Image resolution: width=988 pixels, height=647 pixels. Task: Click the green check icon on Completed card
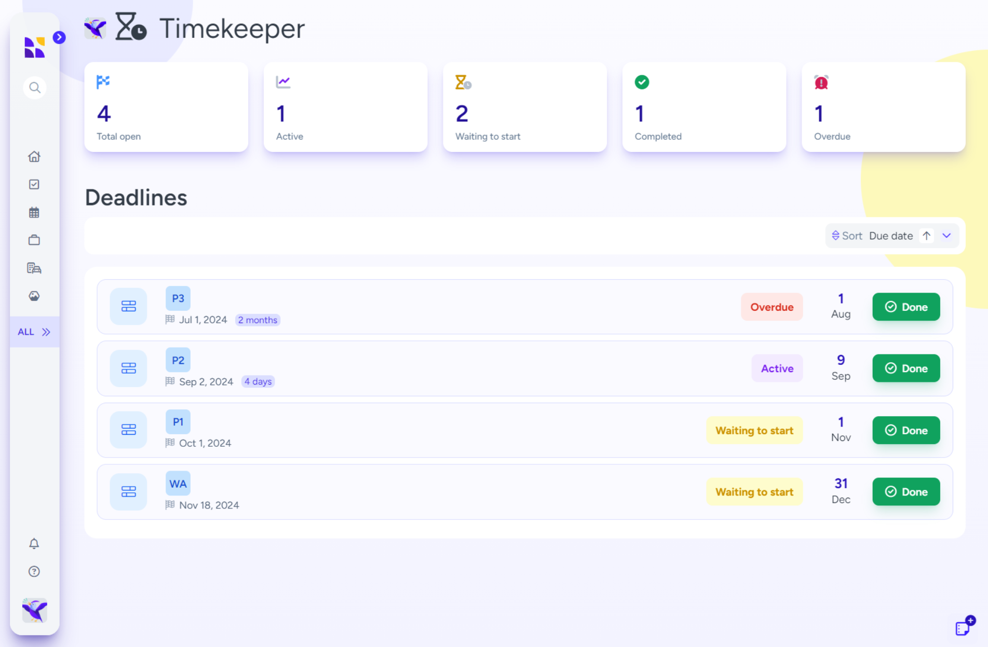point(642,82)
